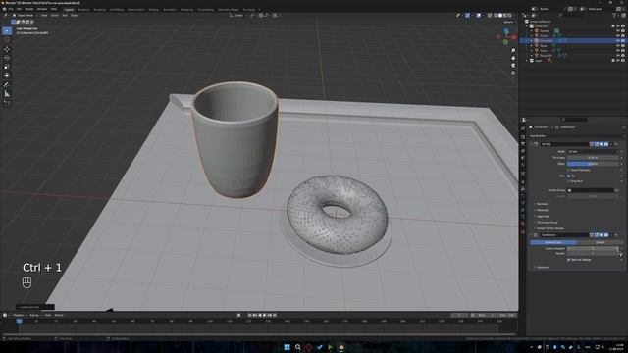Open the Object Mode dropdown
The height and width of the screenshot is (353, 628).
tap(25, 16)
